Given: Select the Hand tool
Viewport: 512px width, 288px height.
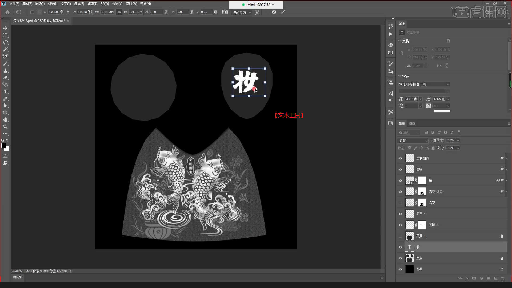Looking at the screenshot, I should coord(5,120).
